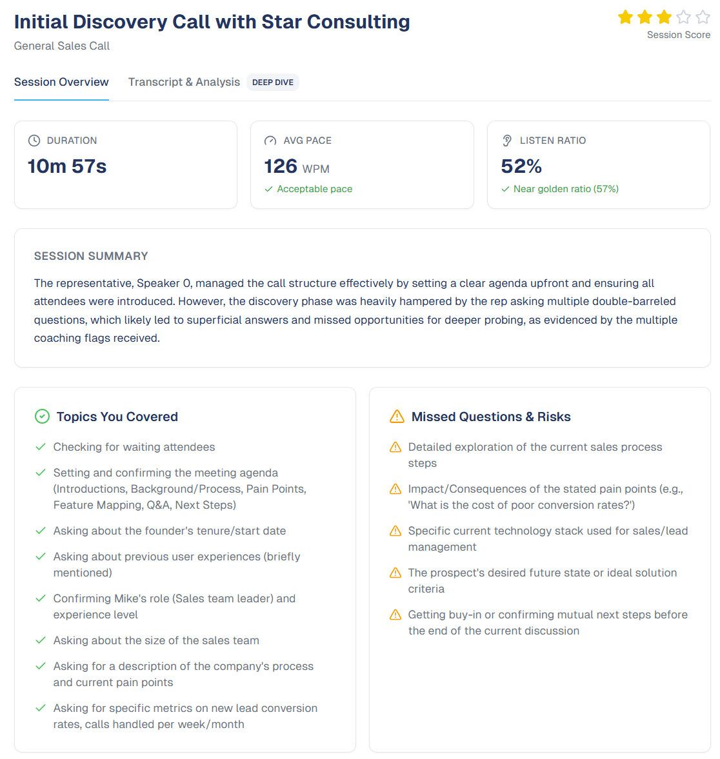The height and width of the screenshot is (759, 720).
Task: Click the clock icon on the Duration card
Action: pyautogui.click(x=34, y=140)
